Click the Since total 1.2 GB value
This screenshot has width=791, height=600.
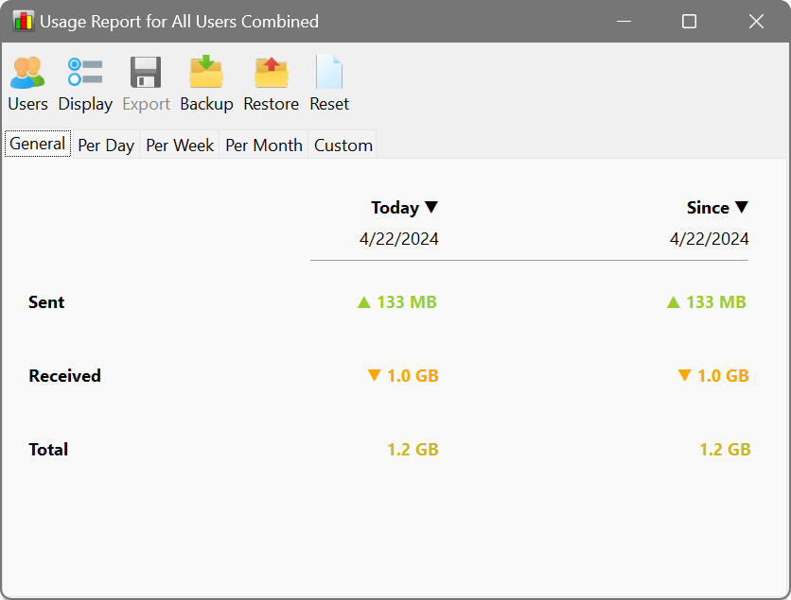(x=725, y=450)
